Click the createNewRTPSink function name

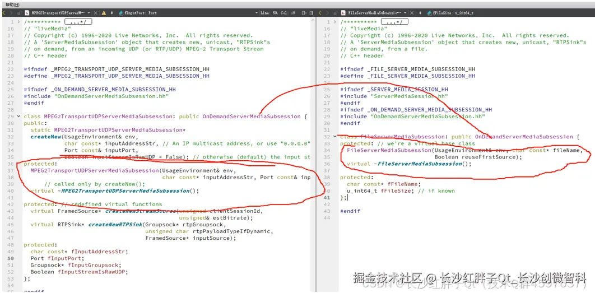pyautogui.click(x=115, y=224)
